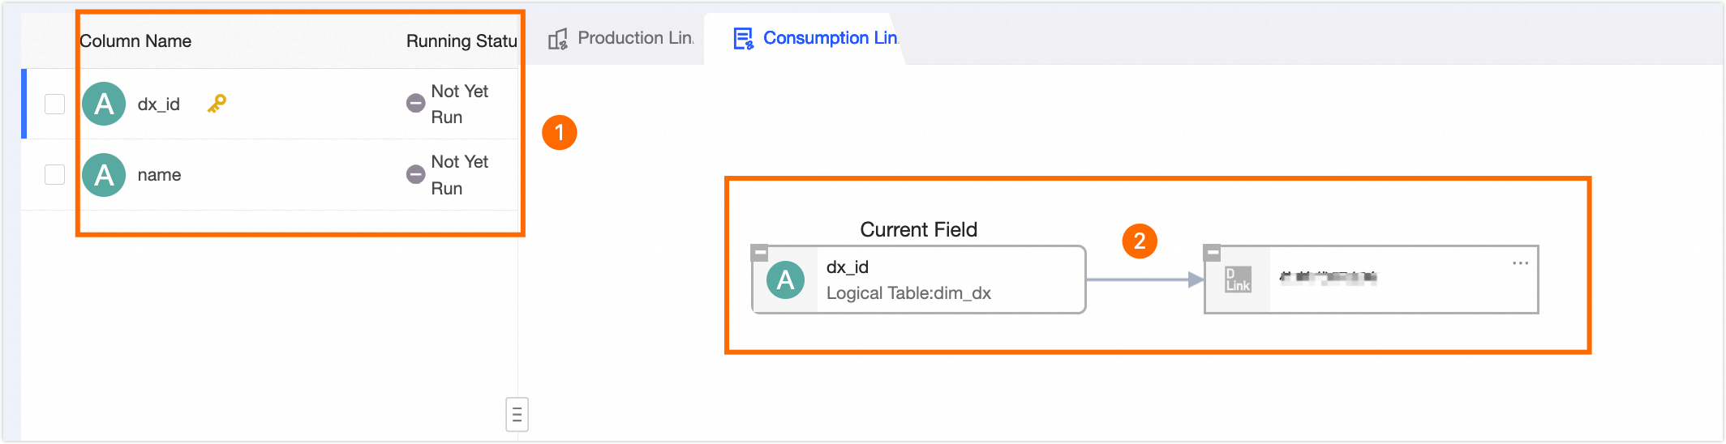Open the more options ellipsis on DLink node

coord(1520,263)
